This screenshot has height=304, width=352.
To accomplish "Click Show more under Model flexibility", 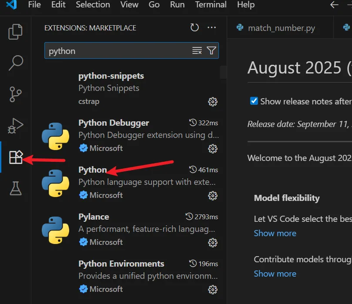I will 275,233.
